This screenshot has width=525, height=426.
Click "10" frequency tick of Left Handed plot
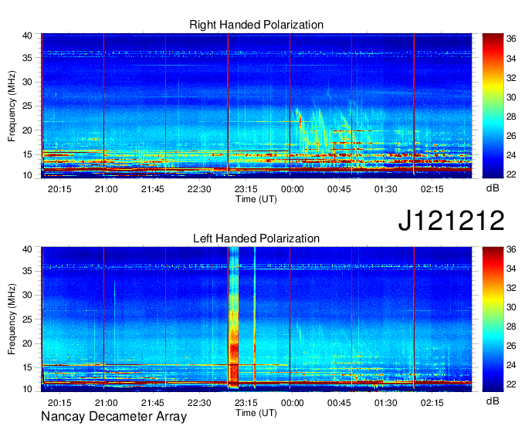pyautogui.click(x=27, y=389)
